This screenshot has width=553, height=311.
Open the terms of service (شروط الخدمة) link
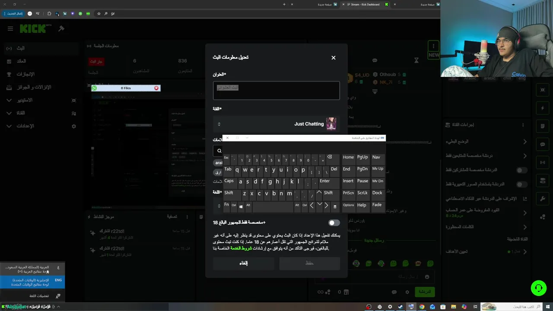(x=241, y=248)
